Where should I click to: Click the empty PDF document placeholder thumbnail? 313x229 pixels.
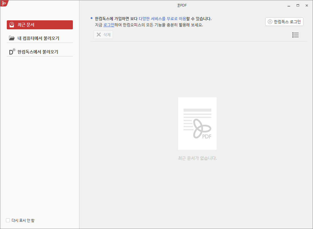tap(197, 123)
